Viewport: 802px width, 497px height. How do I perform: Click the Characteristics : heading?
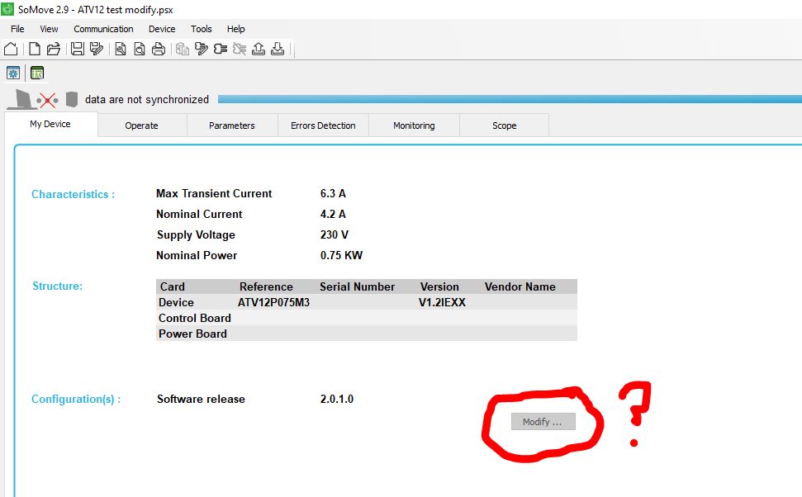coord(74,194)
